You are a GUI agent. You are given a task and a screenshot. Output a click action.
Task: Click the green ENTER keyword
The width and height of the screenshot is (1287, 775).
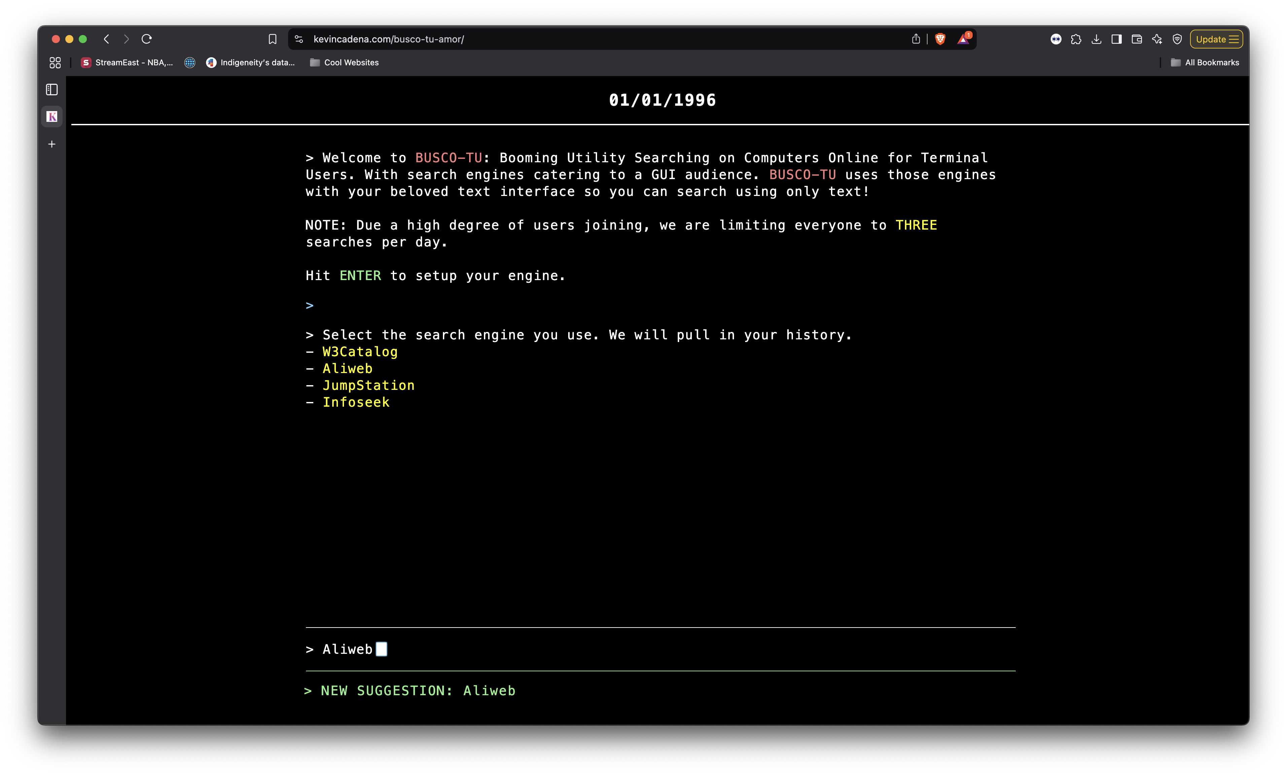360,276
